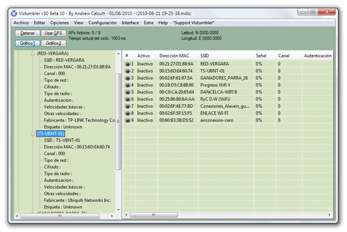Click tree panel horizontal scrollbar thumb
The height and width of the screenshot is (232, 347).
point(60,216)
